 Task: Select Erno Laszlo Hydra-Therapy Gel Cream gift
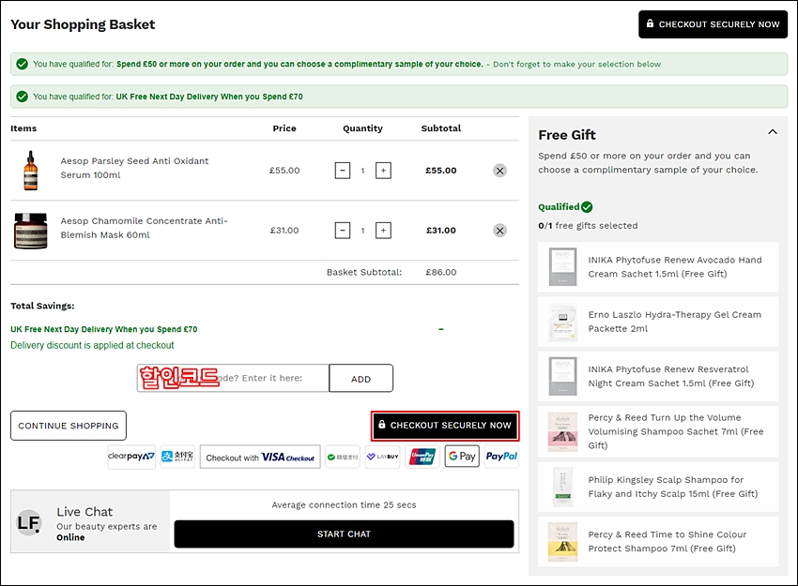(658, 322)
